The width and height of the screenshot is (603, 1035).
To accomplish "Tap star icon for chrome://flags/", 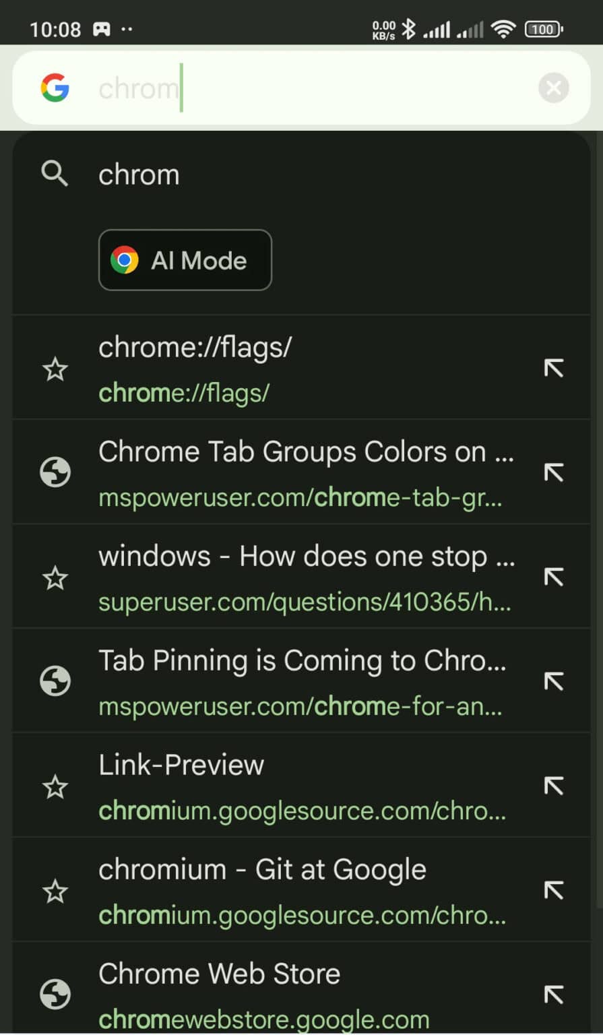I will click(55, 369).
